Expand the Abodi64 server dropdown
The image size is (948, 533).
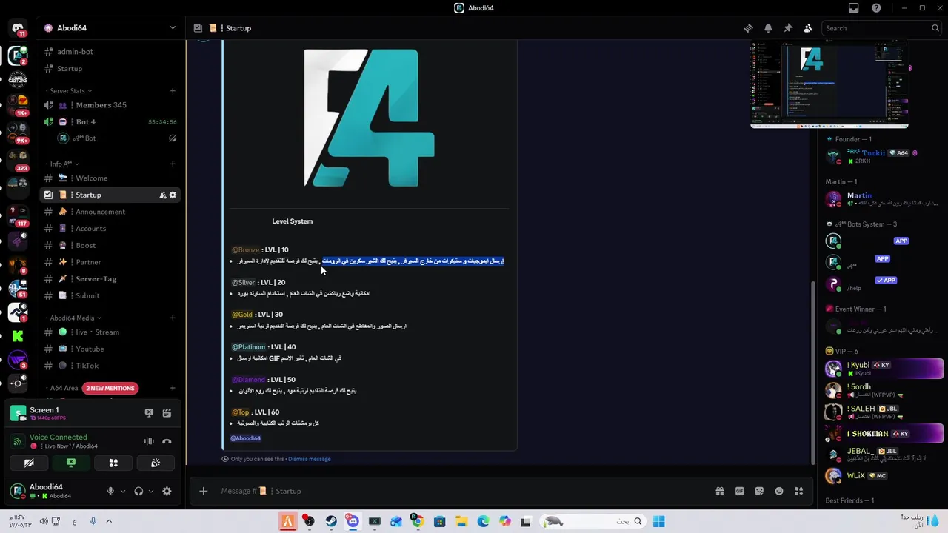173,28
